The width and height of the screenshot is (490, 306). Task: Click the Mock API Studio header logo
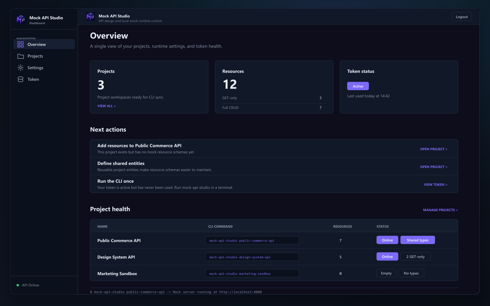pos(90,17)
